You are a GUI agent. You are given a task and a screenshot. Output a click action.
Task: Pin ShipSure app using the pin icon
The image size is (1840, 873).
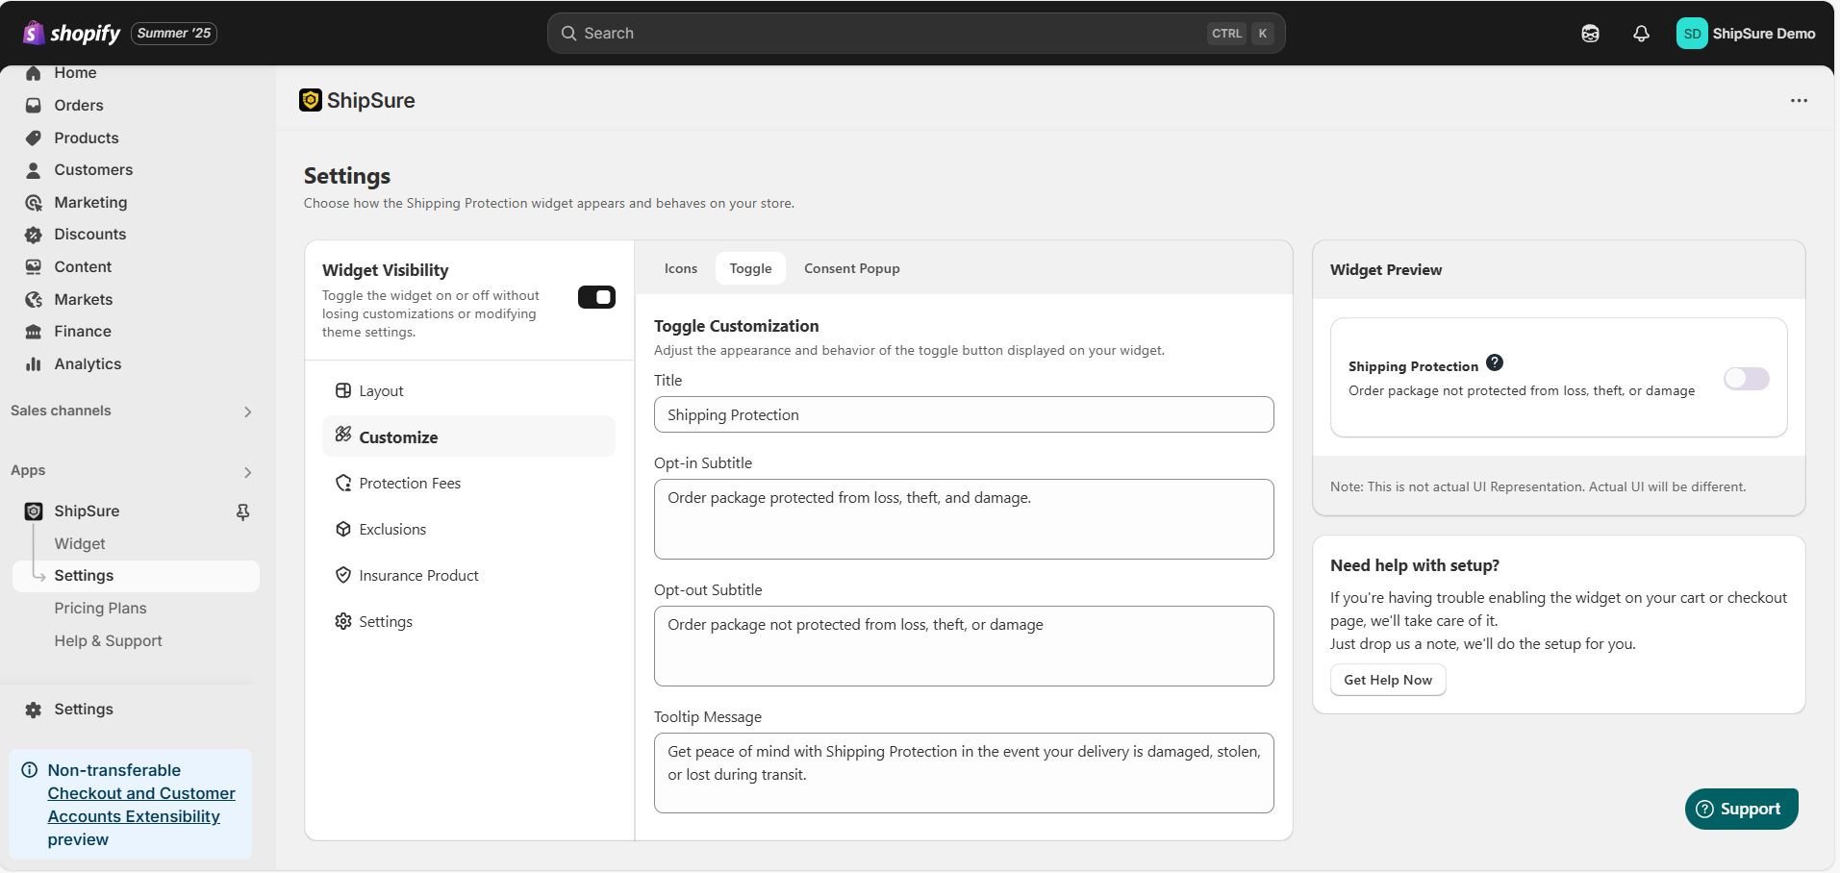coord(243,512)
